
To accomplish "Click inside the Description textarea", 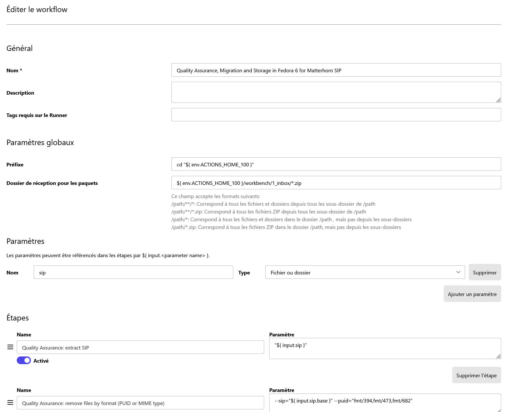I will [336, 92].
